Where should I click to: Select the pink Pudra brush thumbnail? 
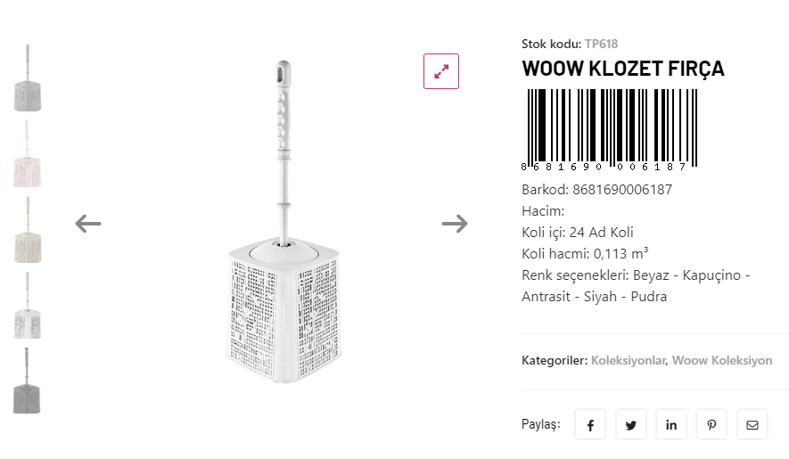tap(28, 154)
